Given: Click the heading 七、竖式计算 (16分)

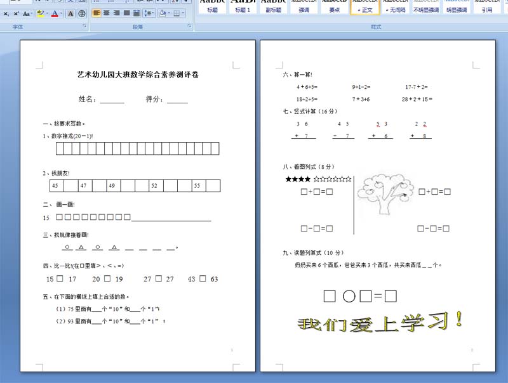Looking at the screenshot, I should pyautogui.click(x=310, y=112).
